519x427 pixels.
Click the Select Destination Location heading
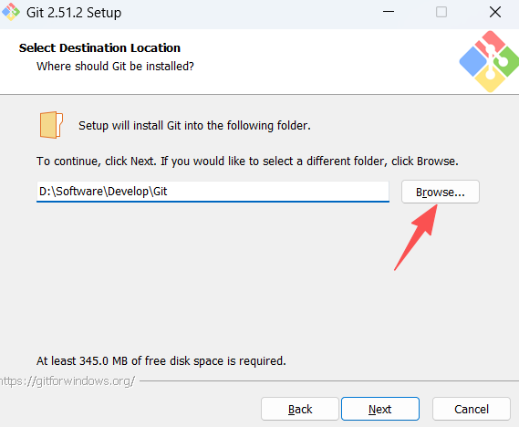pos(99,48)
